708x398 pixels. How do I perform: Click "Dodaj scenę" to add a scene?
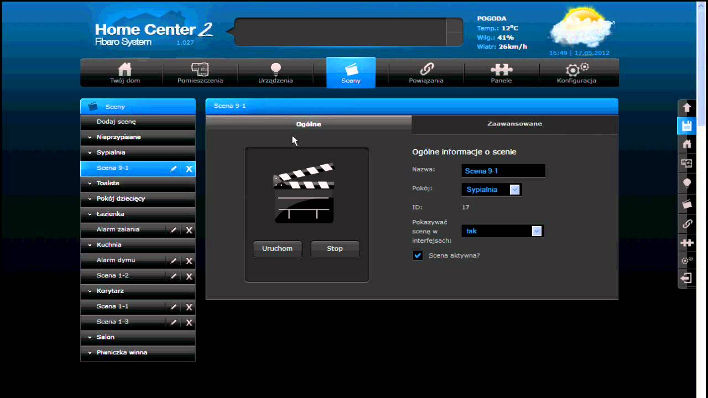[x=138, y=122]
